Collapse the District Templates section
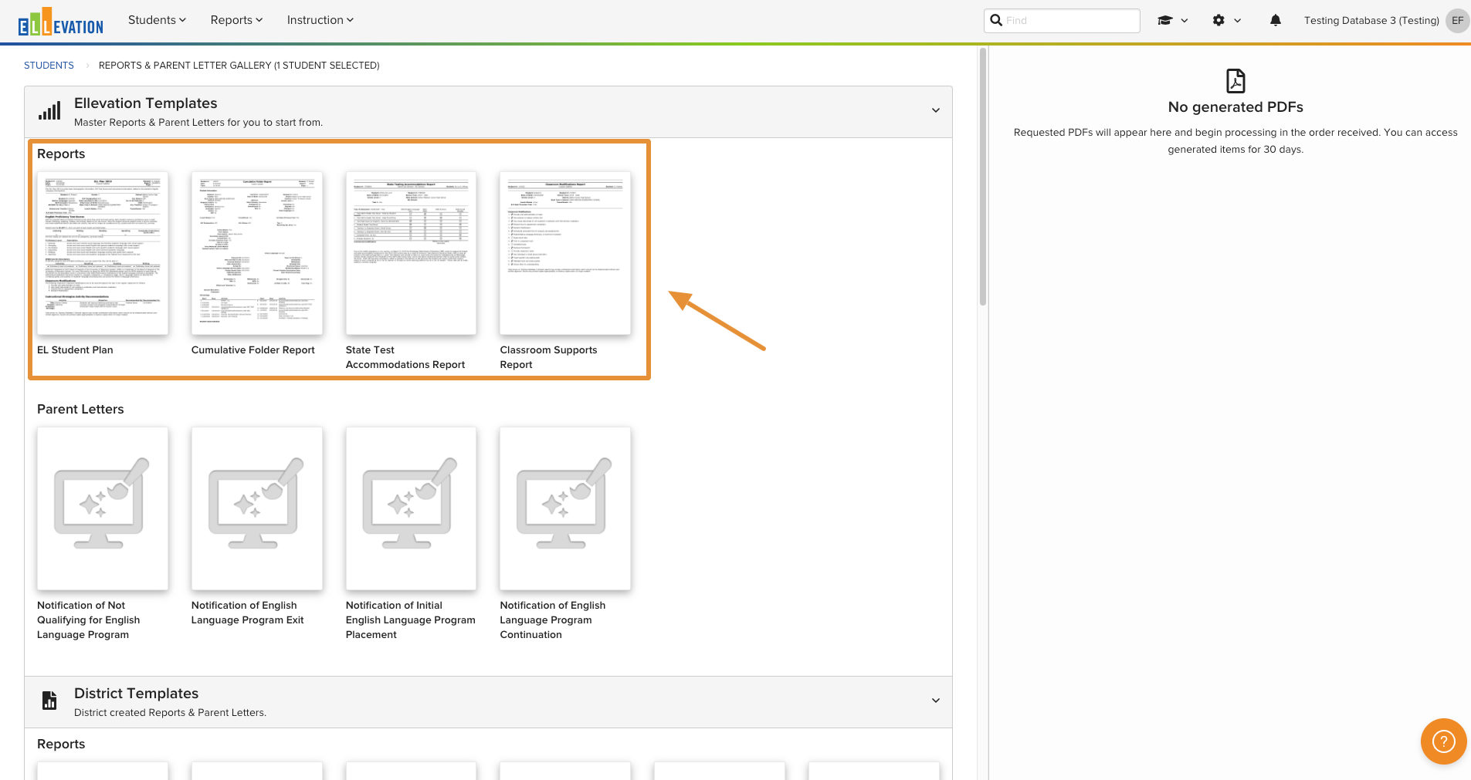The width and height of the screenshot is (1471, 780). click(x=935, y=701)
